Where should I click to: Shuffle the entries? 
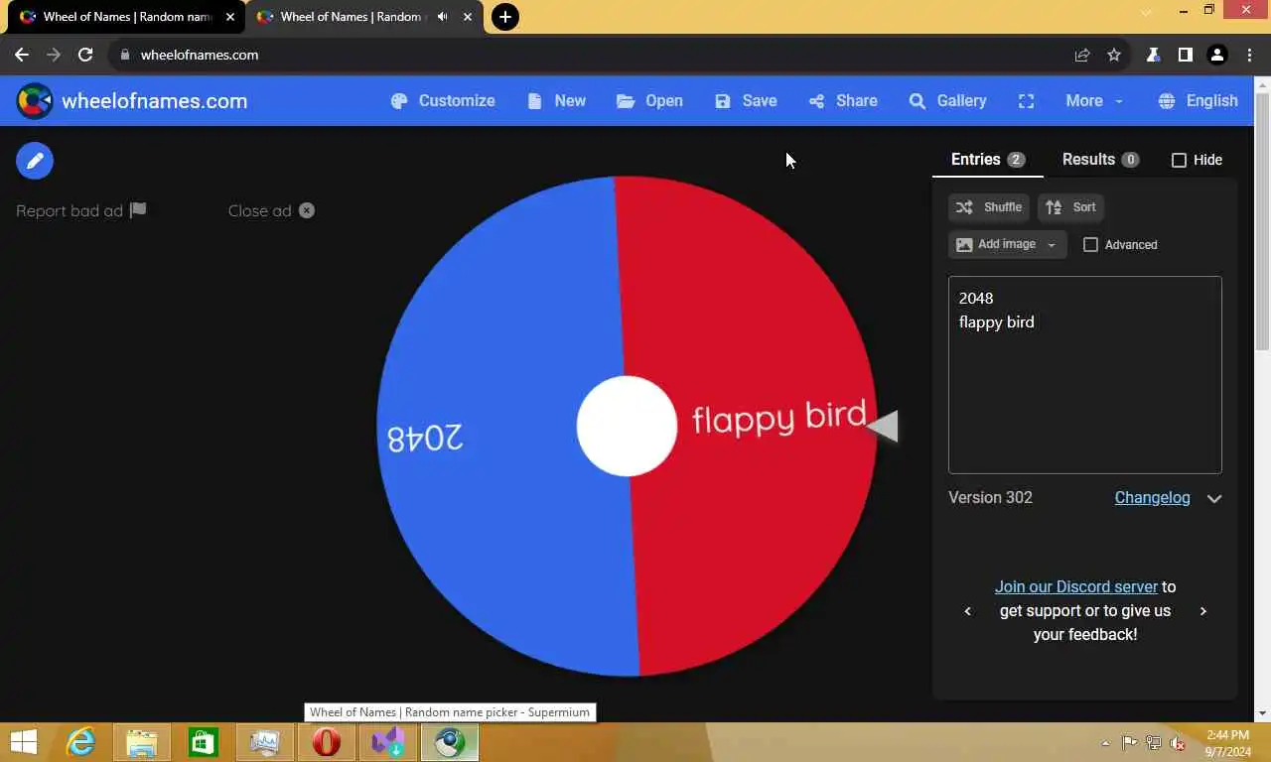[988, 207]
